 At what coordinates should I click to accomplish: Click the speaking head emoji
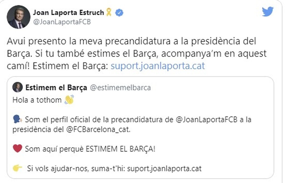17,120
